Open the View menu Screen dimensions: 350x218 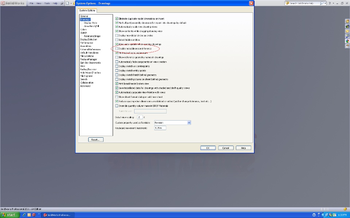pyautogui.click(x=39, y=3)
